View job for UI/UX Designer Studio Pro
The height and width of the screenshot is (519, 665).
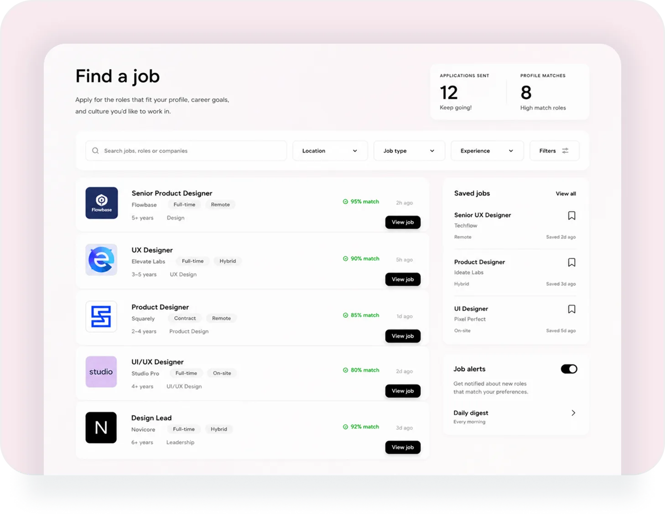pos(403,391)
